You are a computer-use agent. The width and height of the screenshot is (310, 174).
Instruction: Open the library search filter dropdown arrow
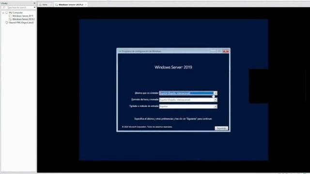pyautogui.click(x=34, y=7)
